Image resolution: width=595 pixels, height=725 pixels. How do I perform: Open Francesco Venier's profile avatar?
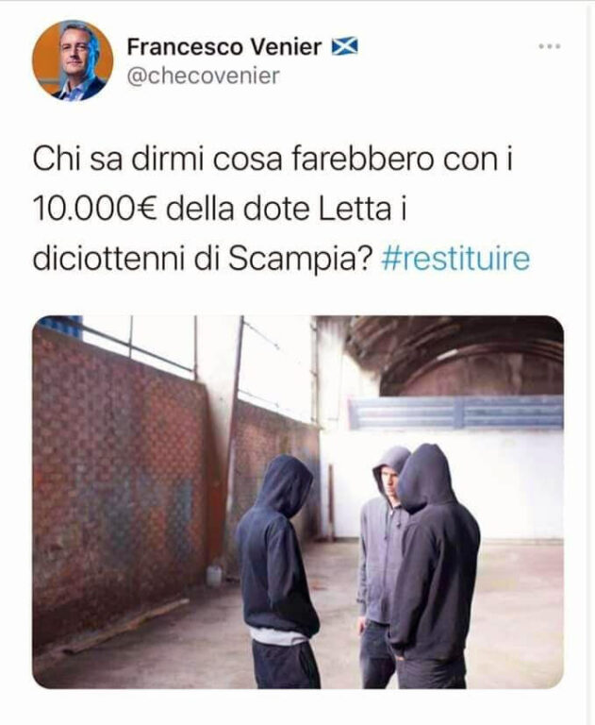[x=73, y=60]
